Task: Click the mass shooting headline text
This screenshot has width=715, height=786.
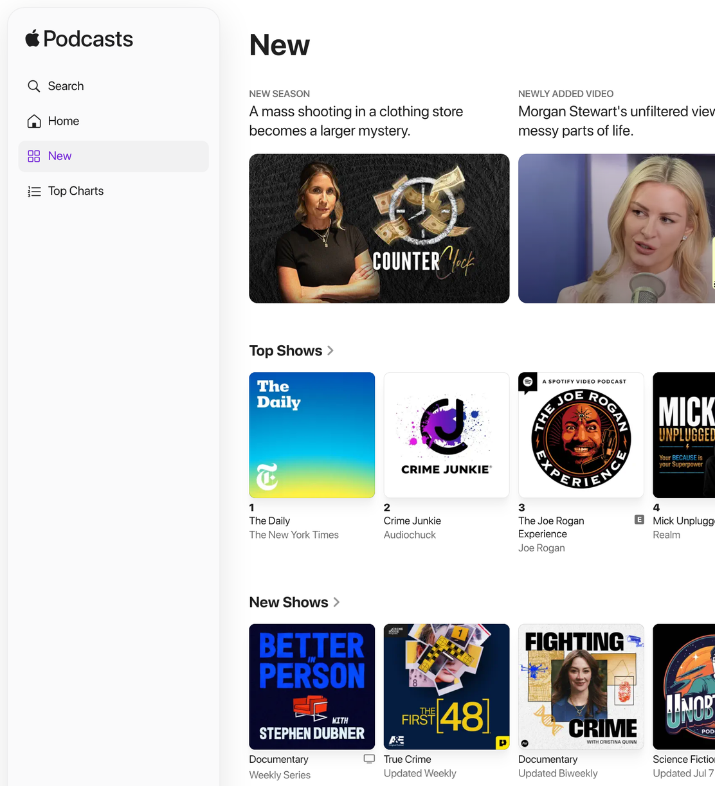Action: pos(356,121)
